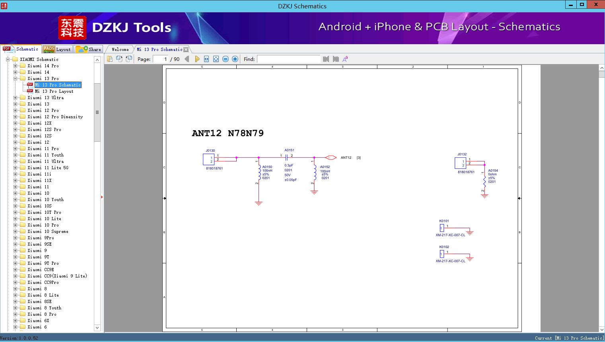Expand the Xiaomi 8 Youth folder

15,308
